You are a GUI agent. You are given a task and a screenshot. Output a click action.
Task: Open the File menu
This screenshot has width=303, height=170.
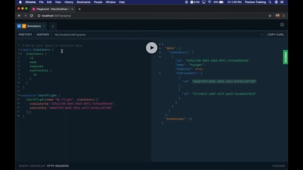[41, 2]
